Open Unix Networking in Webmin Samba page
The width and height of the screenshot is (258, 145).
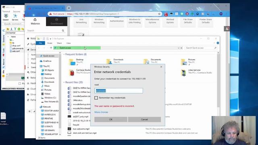(x=81, y=21)
